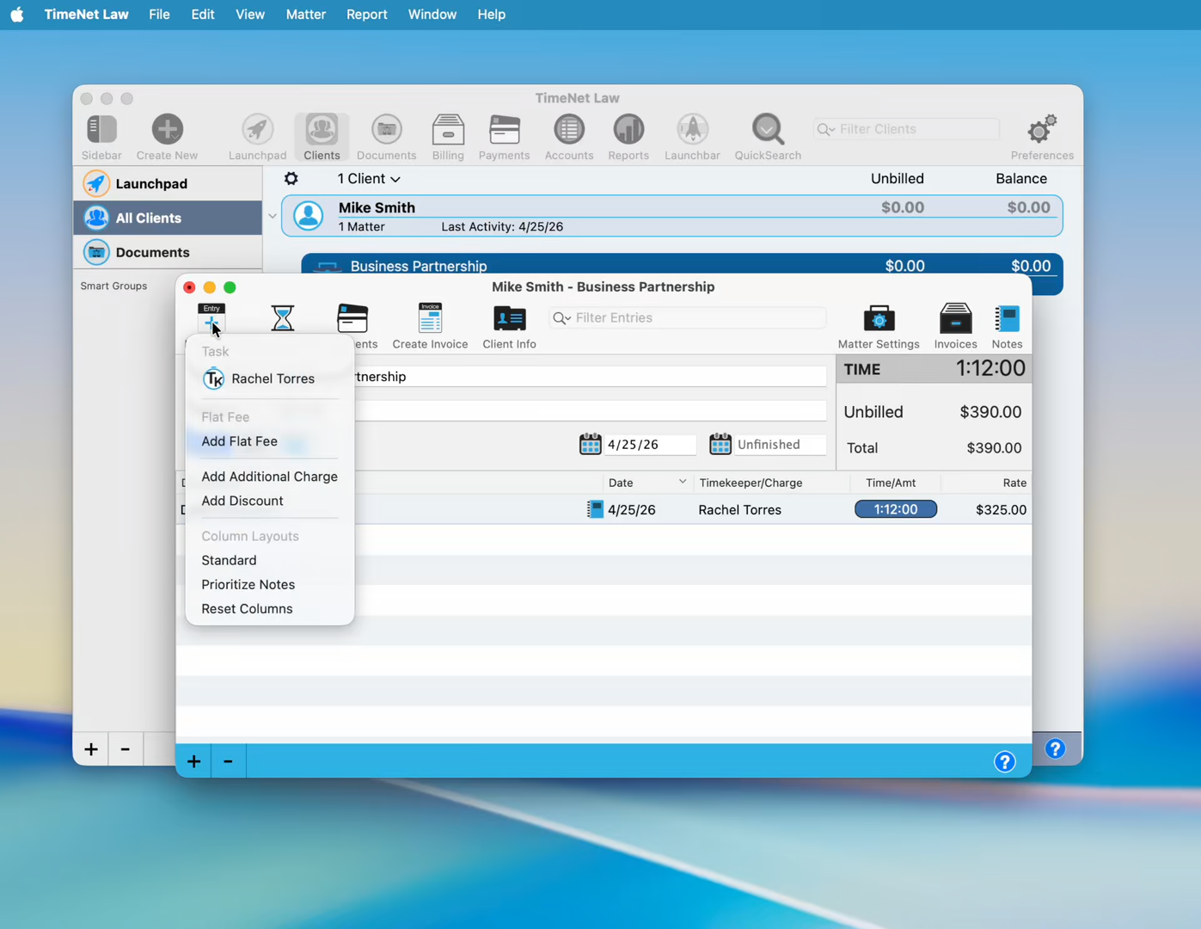Choose Rachel Torres in the Task menu

(x=270, y=378)
